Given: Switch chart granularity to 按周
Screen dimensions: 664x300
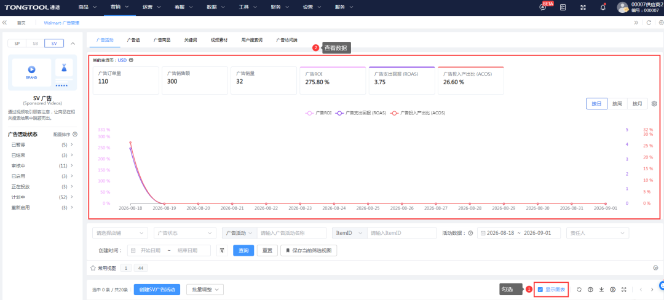Looking at the screenshot, I should click(617, 104).
